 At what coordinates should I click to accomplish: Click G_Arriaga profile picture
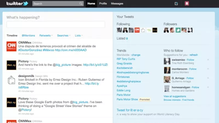tap(167, 80)
